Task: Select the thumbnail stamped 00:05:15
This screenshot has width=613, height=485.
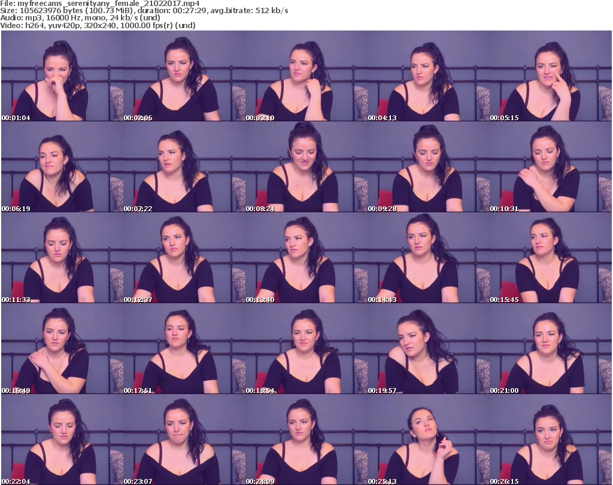Action: [551, 76]
